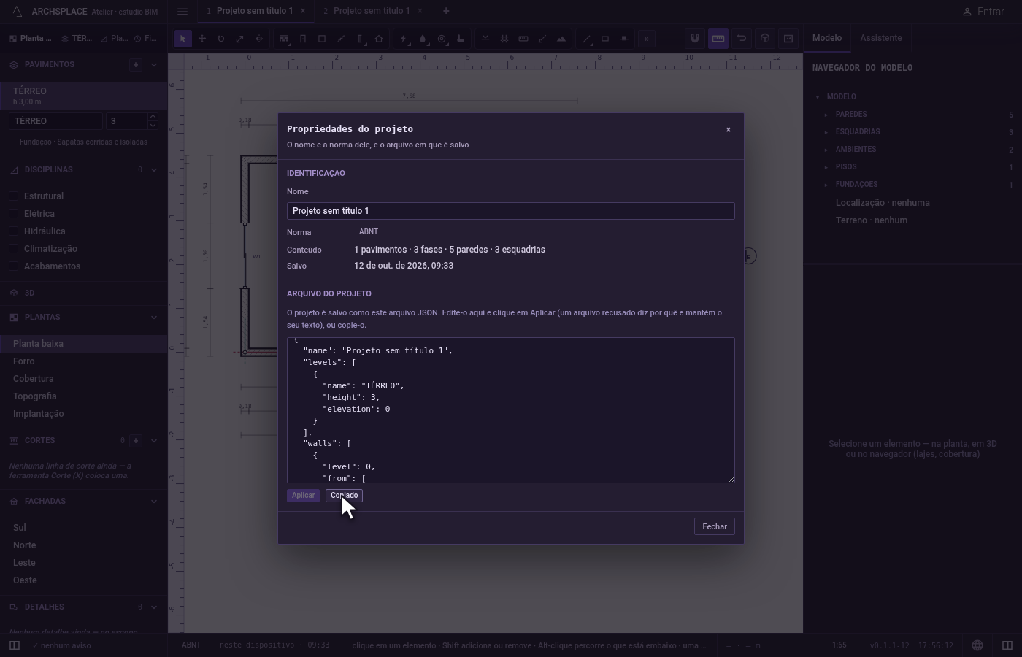Expand the ESQUADRIAS tree node
This screenshot has height=657, width=1022.
(826, 132)
